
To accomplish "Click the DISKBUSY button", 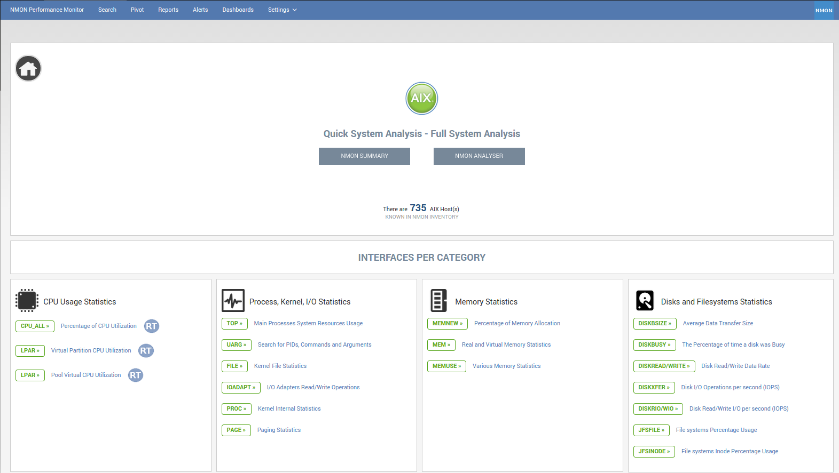I will pyautogui.click(x=655, y=345).
